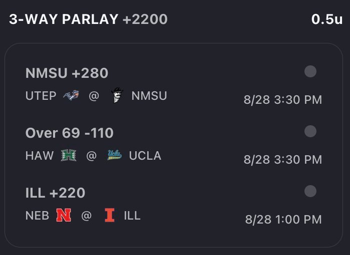Toggle the status dot for NMSU +280
The width and height of the screenshot is (350, 255).
pos(310,71)
